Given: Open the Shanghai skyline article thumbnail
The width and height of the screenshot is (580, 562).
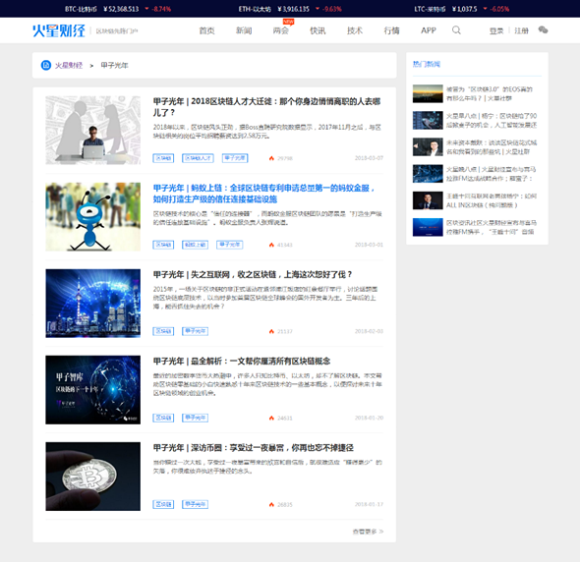Looking at the screenshot, I should tap(92, 304).
